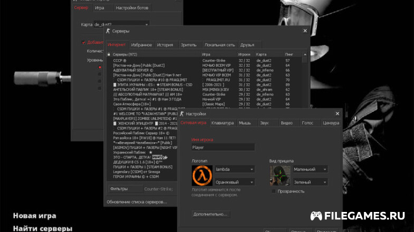Click the crosshair preview image
This screenshot has height=232, width=414.
[280, 176]
